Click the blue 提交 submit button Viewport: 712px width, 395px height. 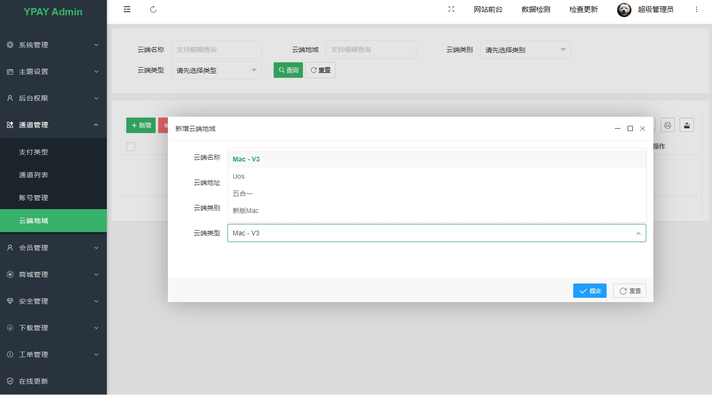point(589,291)
